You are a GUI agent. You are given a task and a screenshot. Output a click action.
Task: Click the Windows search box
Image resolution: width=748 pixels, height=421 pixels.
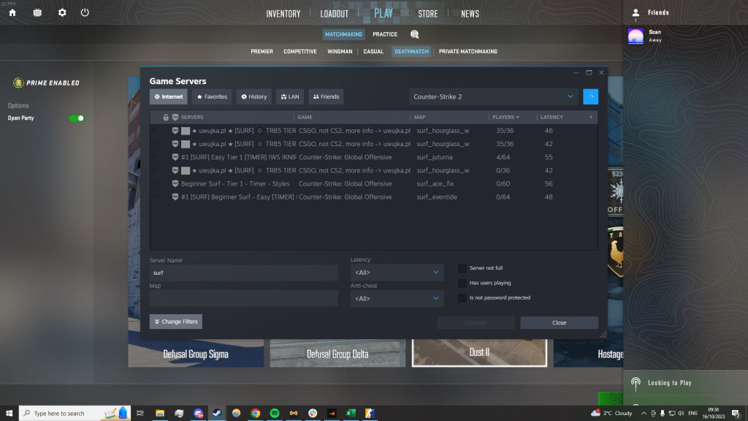75,413
